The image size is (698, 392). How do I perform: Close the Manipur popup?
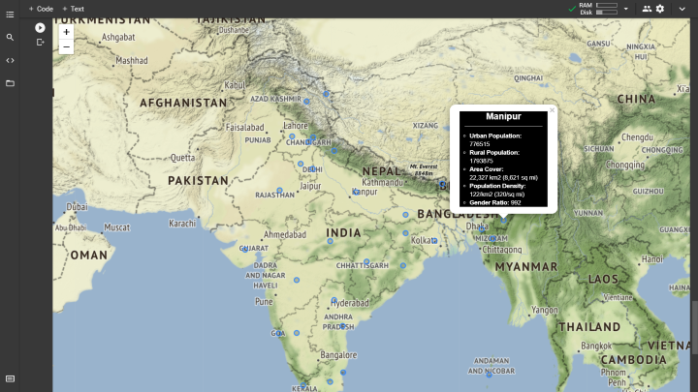[x=552, y=110]
